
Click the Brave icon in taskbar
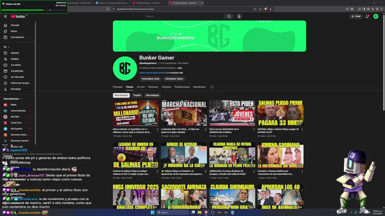pos(206,212)
